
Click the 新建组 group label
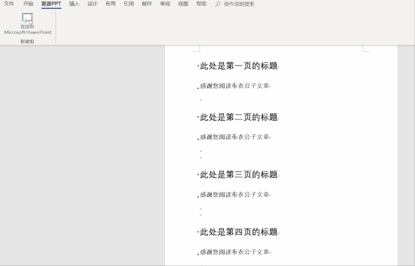click(x=27, y=42)
